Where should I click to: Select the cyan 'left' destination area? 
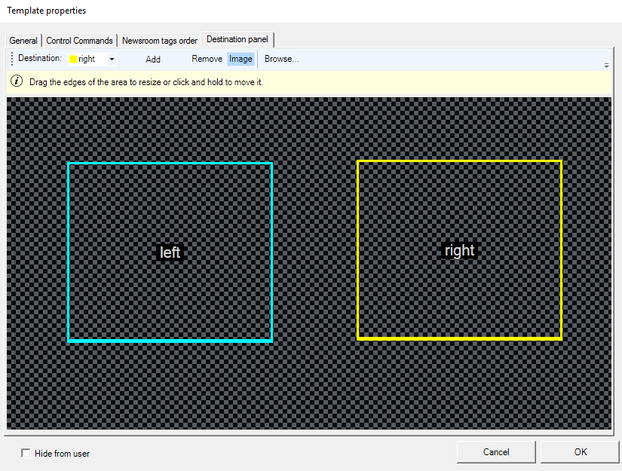pos(170,252)
